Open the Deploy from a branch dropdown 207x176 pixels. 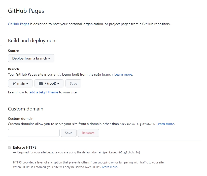[x=31, y=58]
